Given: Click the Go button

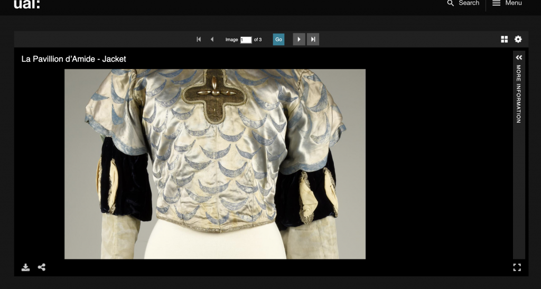Looking at the screenshot, I should (x=278, y=39).
